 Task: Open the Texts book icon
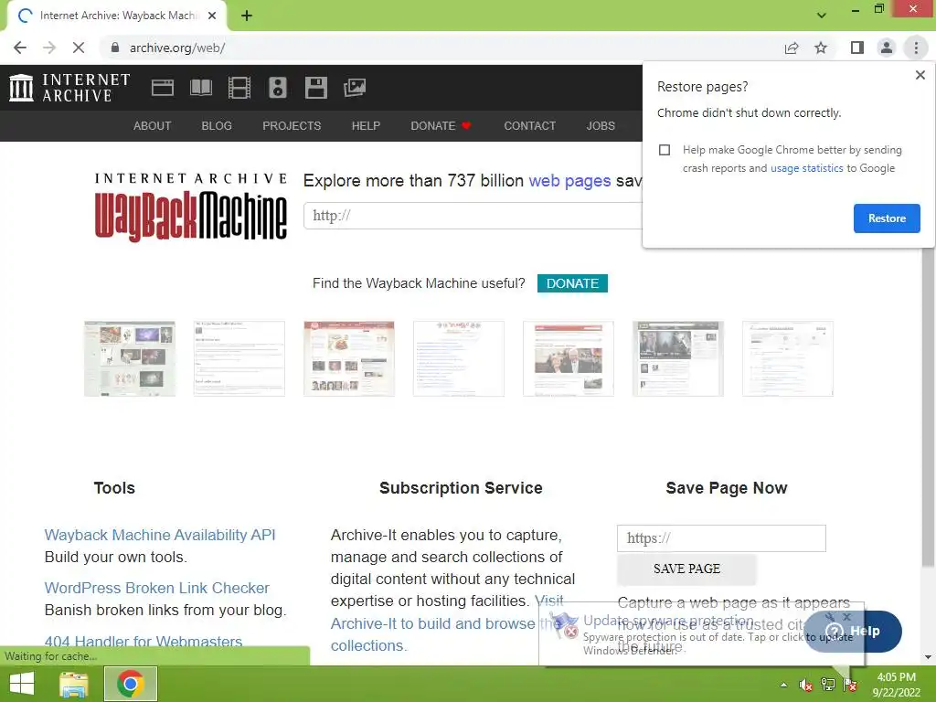pos(200,88)
